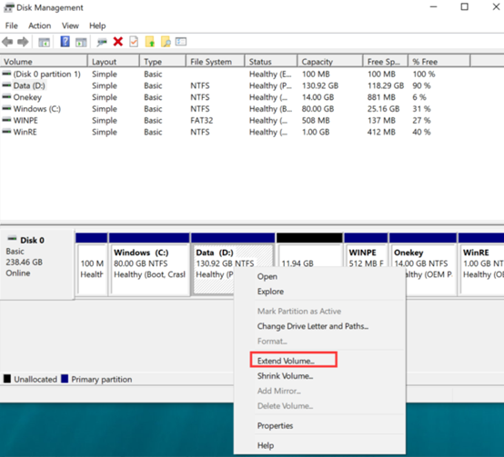Open the File menu

click(x=12, y=25)
